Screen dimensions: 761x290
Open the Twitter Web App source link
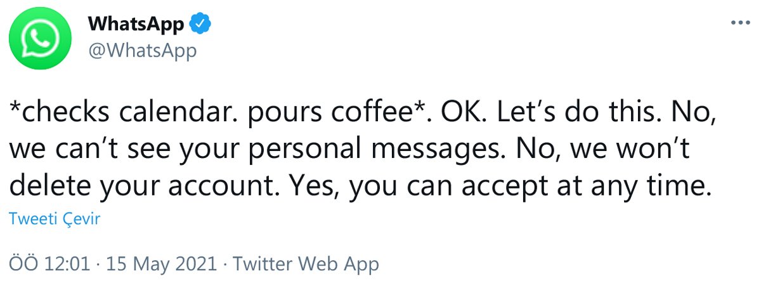[306, 263]
